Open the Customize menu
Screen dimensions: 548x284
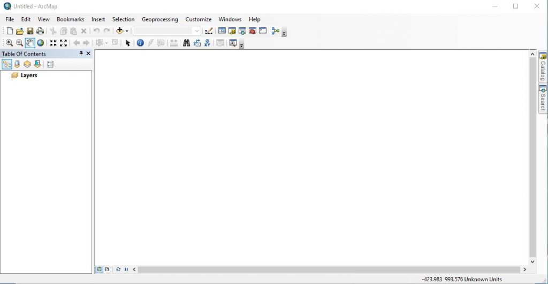click(x=198, y=19)
